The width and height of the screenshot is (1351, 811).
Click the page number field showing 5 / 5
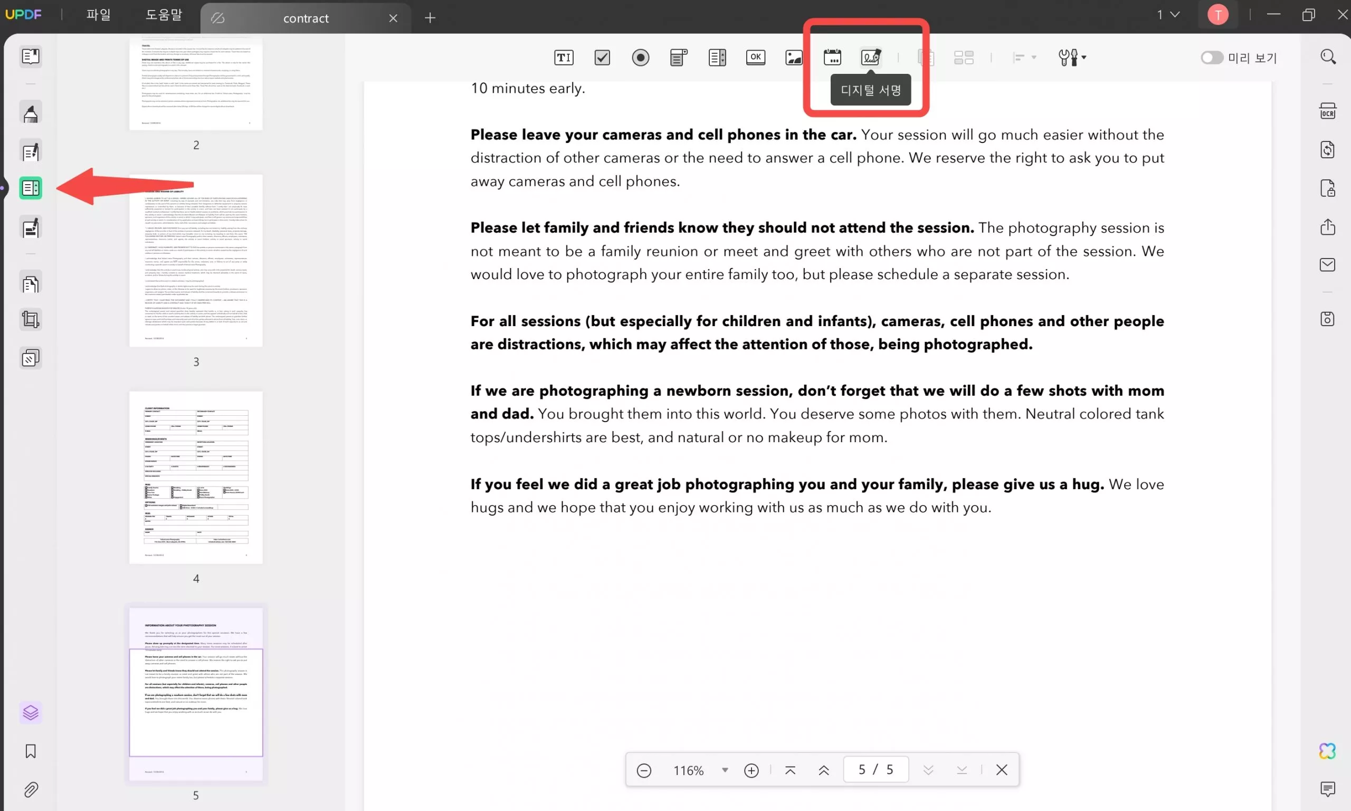click(x=876, y=769)
